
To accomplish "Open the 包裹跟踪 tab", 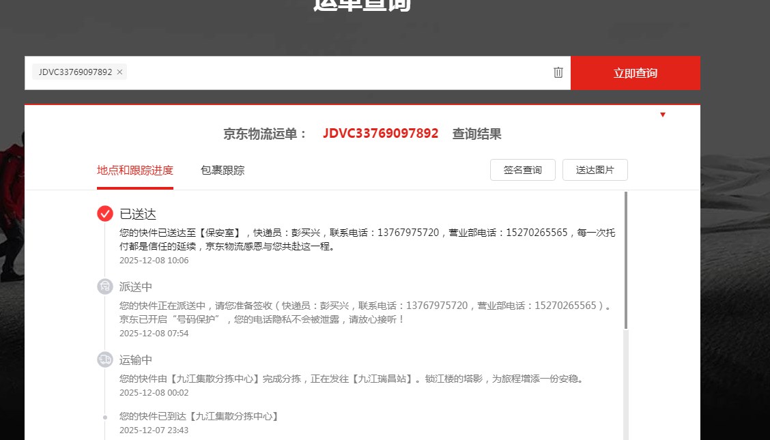I will click(x=223, y=171).
